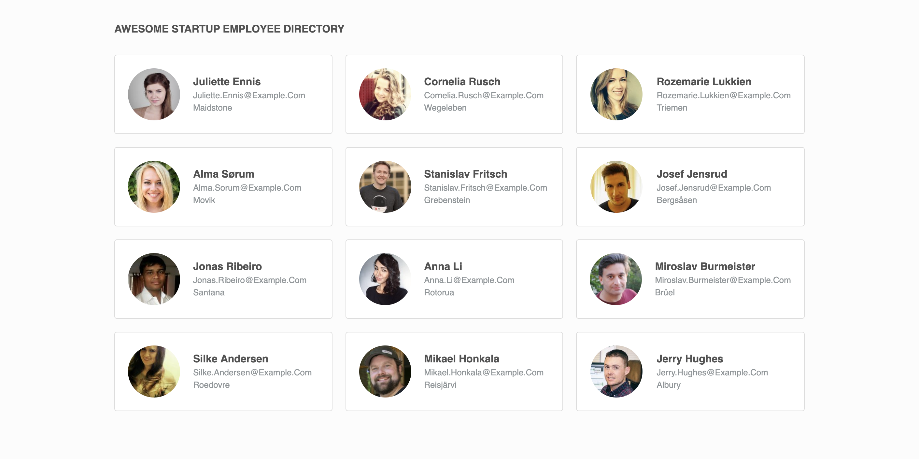Click Miroslav Burmeister's city label Brüel
This screenshot has width=919, height=459.
[665, 292]
